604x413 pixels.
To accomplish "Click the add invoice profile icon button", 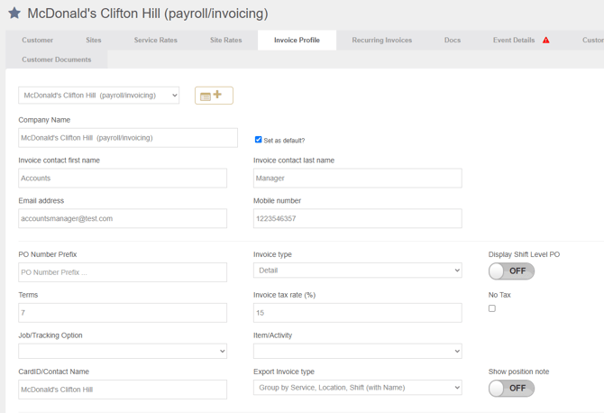I will tap(214, 96).
